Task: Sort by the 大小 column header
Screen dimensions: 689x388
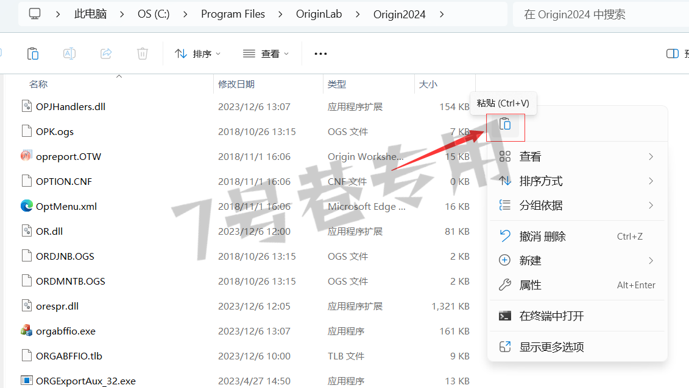Action: [428, 84]
